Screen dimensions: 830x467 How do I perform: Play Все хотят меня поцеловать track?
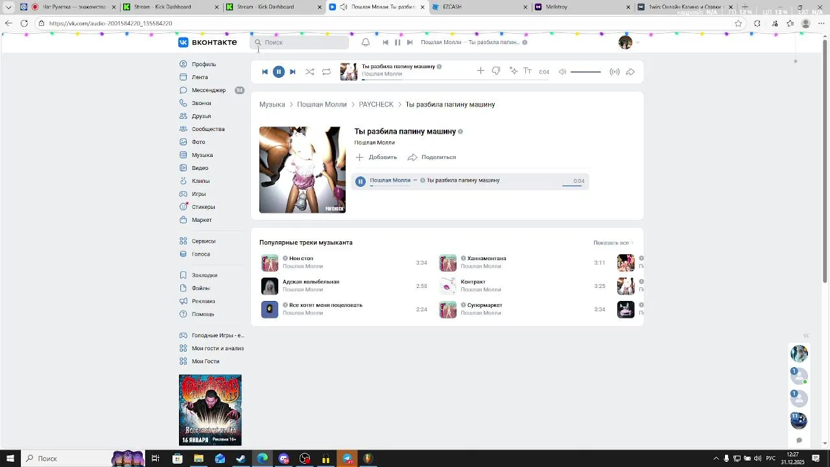[270, 309]
